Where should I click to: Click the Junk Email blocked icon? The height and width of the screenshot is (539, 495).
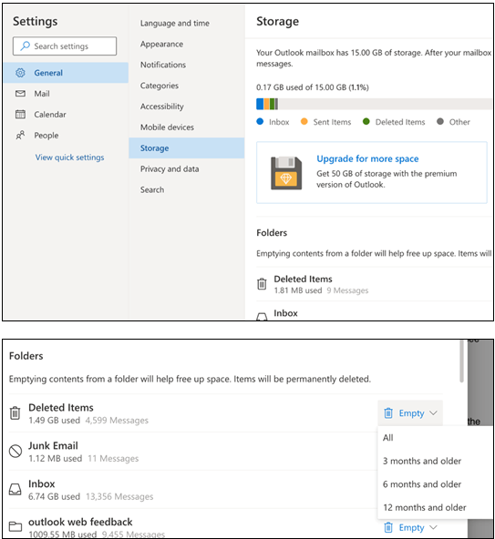pyautogui.click(x=15, y=451)
